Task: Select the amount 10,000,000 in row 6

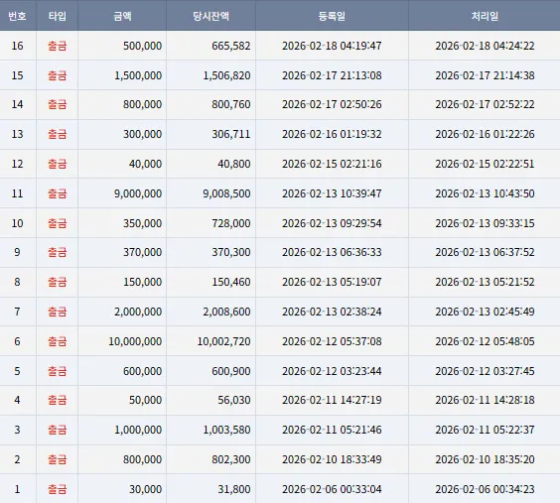Action: click(x=135, y=341)
